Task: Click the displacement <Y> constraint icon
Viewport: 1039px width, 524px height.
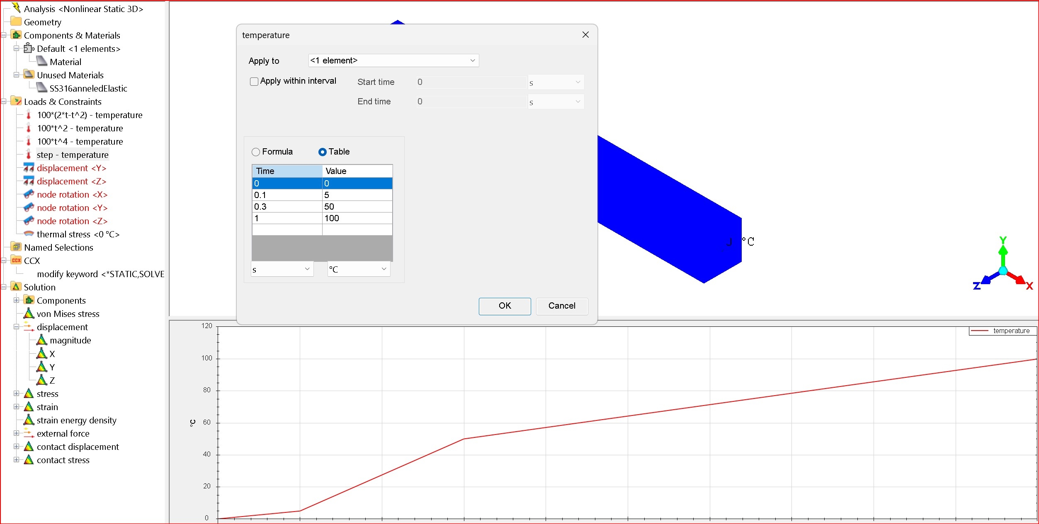Action: coord(29,168)
